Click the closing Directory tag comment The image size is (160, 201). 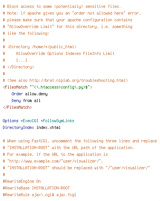click(19, 67)
